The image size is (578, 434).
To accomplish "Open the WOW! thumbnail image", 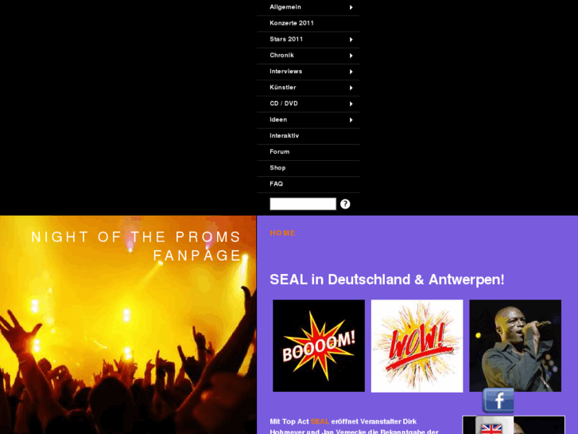I will coord(417,346).
